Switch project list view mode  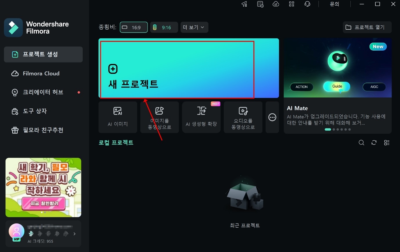387,143
